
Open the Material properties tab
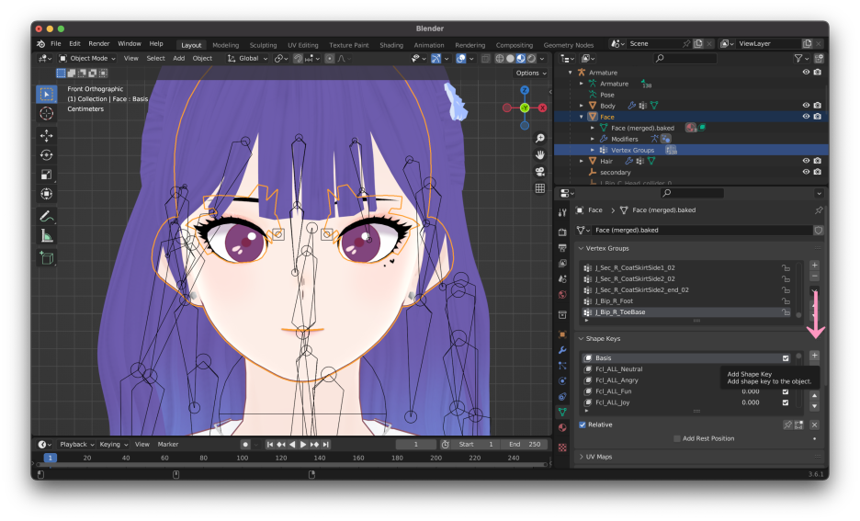(562, 428)
